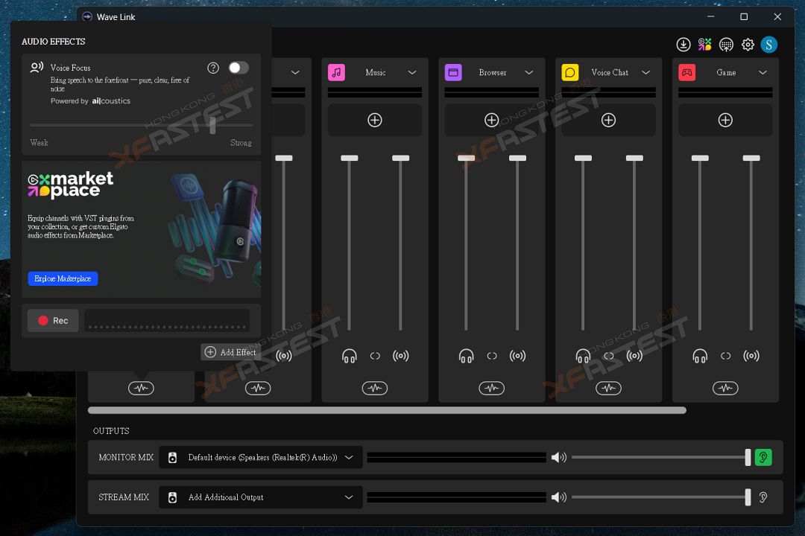This screenshot has width=805, height=536.
Task: Toggle the Browser channel headphone monitor mute
Action: [x=466, y=355]
